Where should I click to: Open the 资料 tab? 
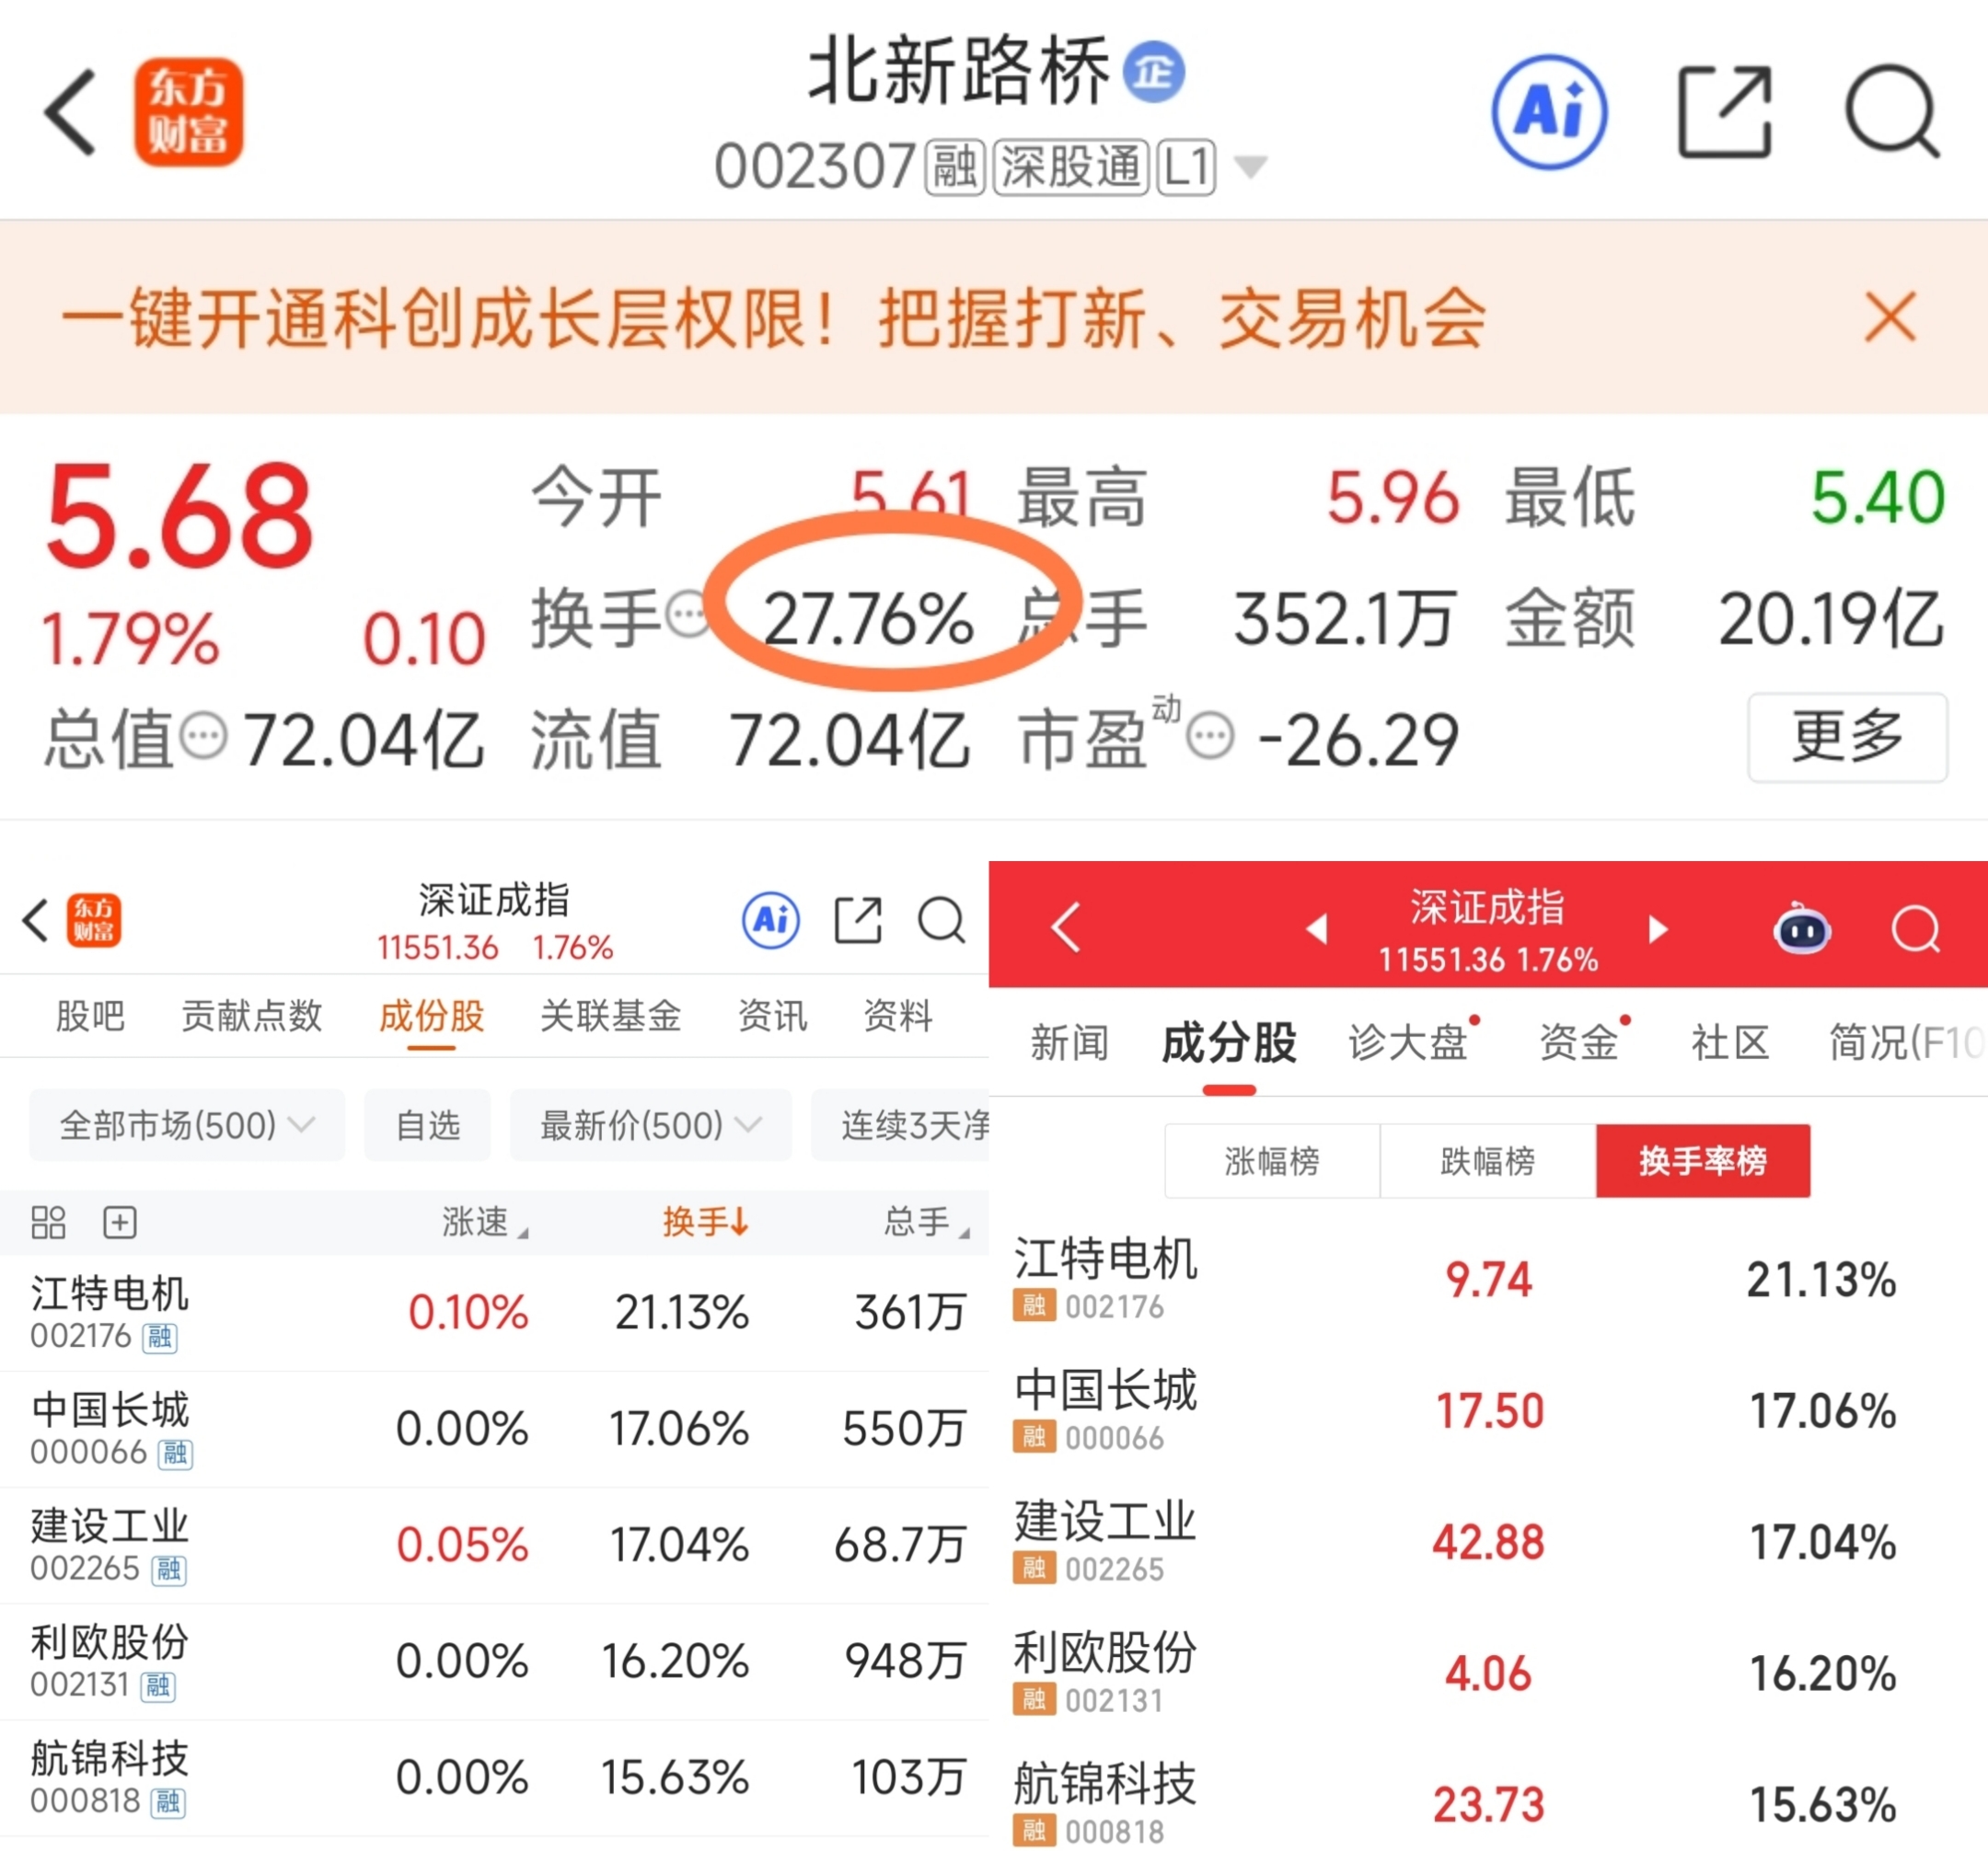click(898, 1016)
